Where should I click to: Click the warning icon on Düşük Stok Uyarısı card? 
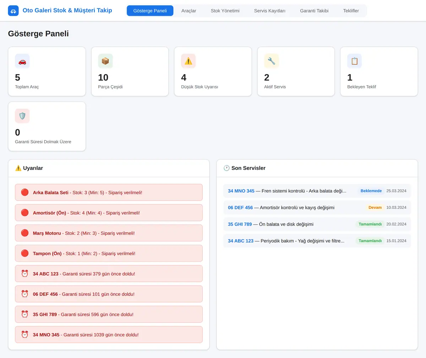(x=188, y=61)
